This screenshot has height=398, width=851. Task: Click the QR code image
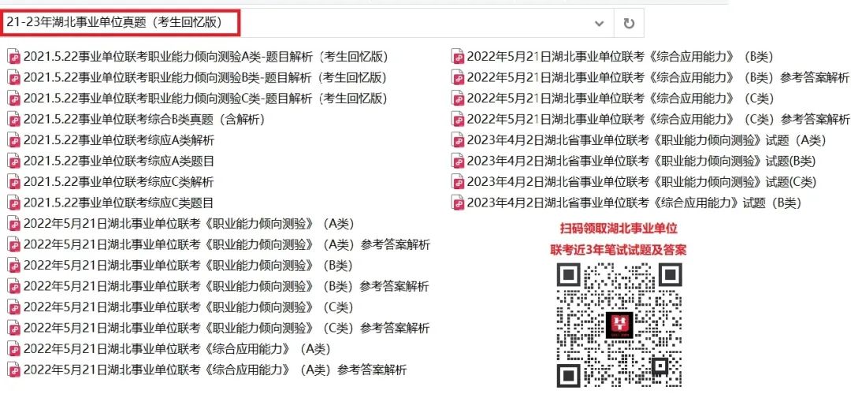click(619, 325)
